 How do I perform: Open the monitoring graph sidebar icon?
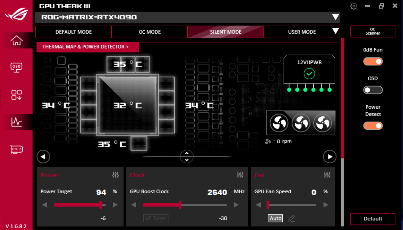tap(16, 122)
